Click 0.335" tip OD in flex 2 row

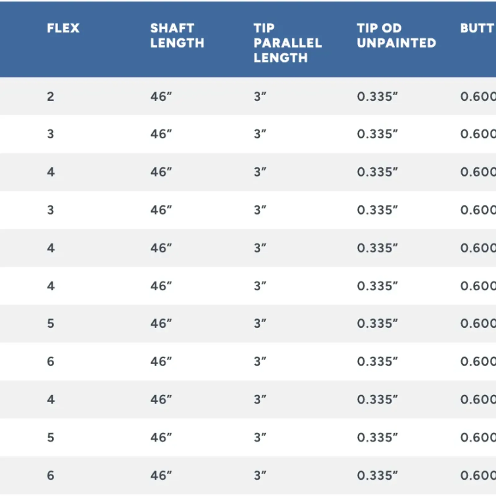tap(377, 97)
